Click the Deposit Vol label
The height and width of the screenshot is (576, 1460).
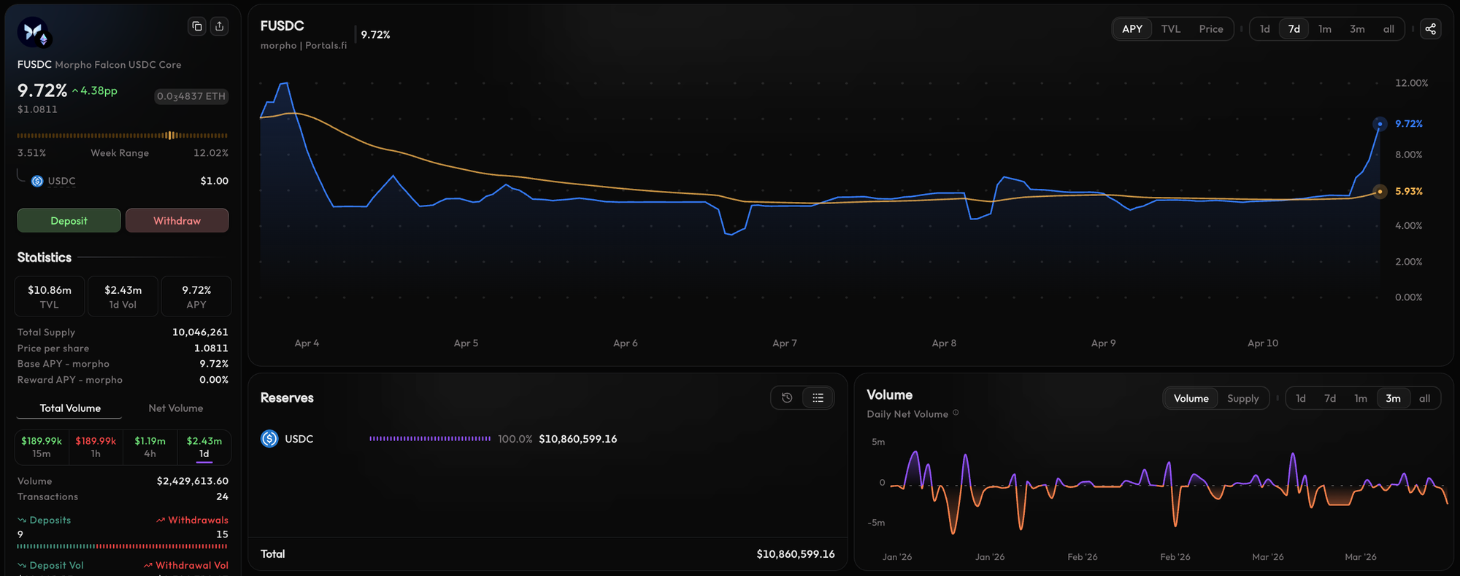coord(50,565)
